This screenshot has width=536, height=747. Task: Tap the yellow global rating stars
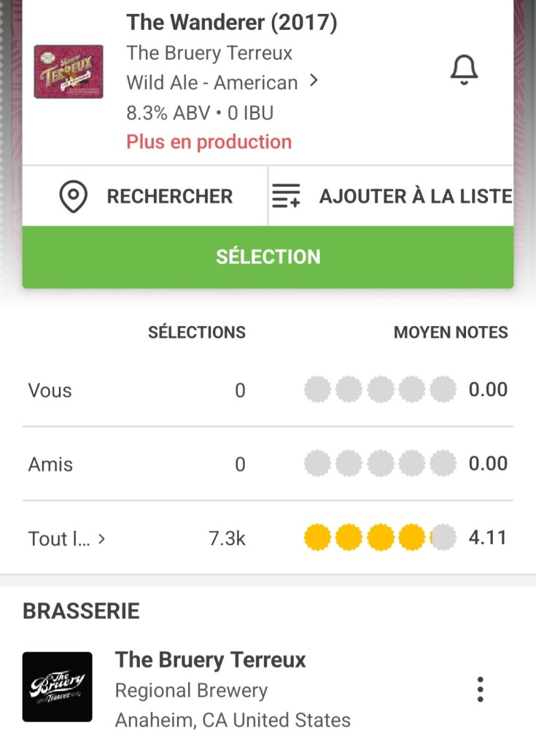point(380,538)
